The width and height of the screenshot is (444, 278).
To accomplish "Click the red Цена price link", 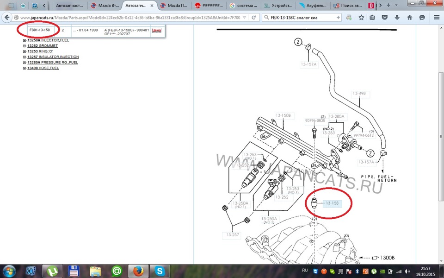I will click(156, 30).
